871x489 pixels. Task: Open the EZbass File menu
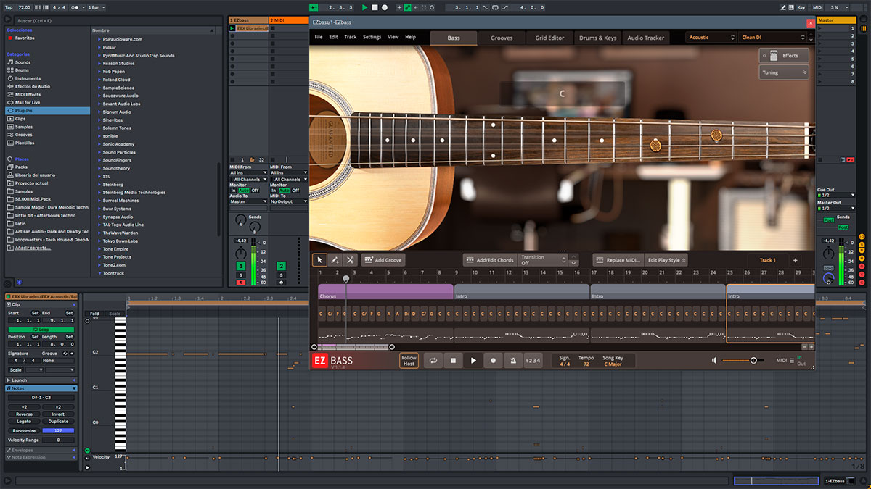click(x=319, y=37)
